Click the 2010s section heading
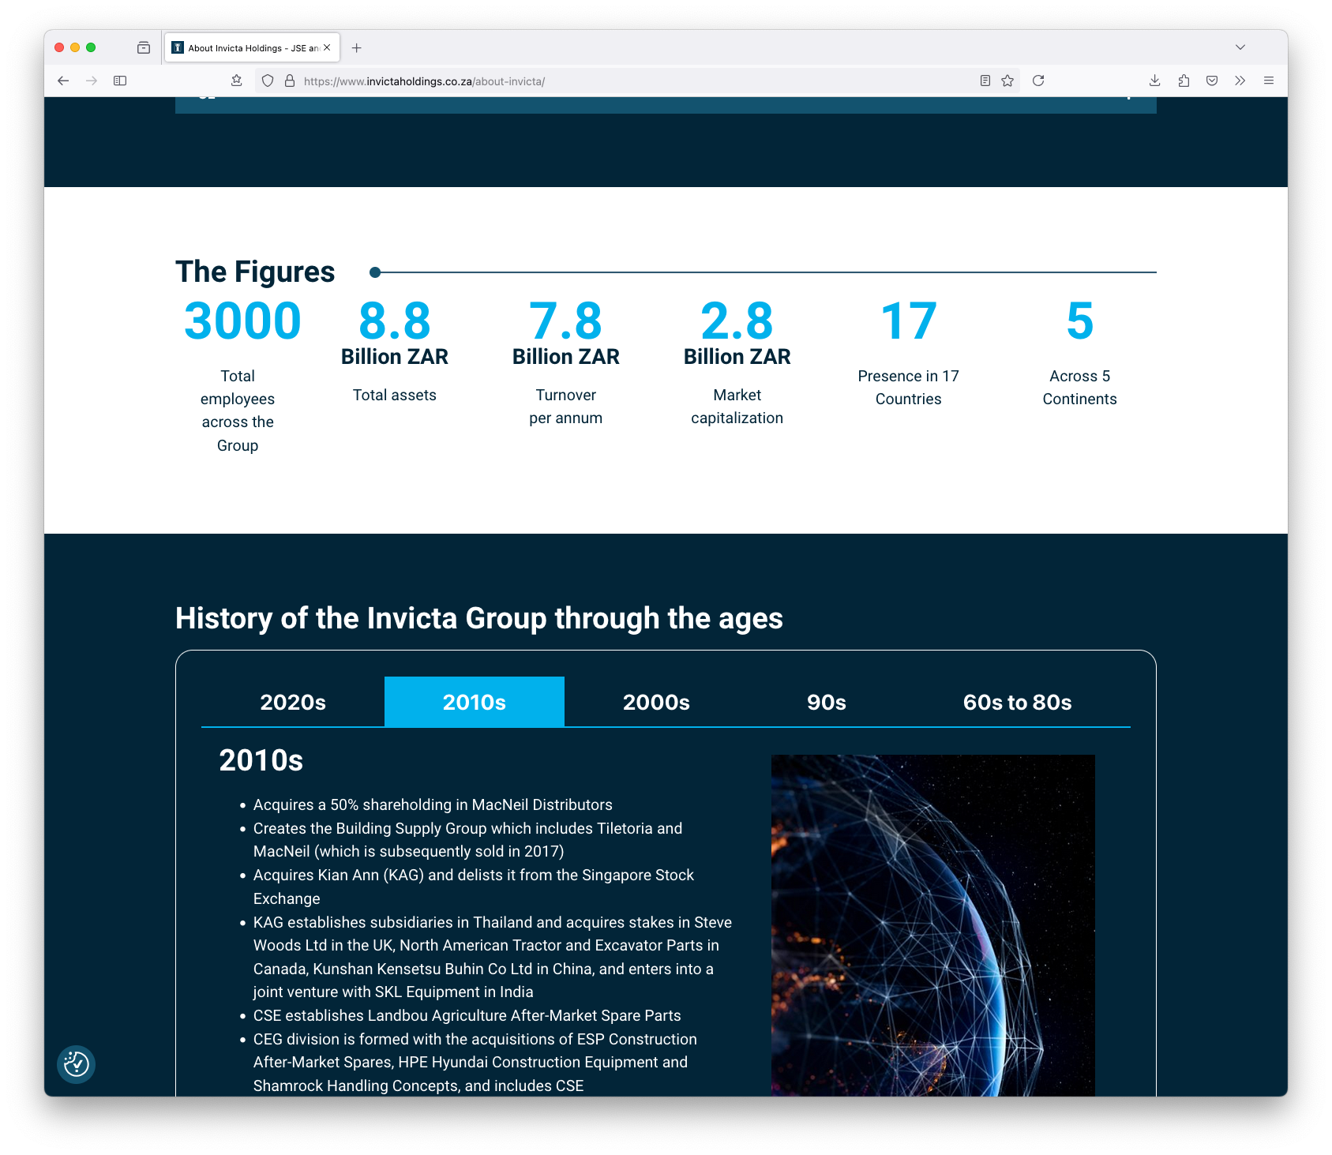 click(x=261, y=760)
